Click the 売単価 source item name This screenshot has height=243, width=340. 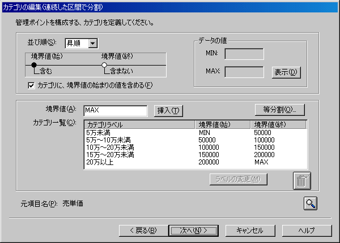coord(73,203)
